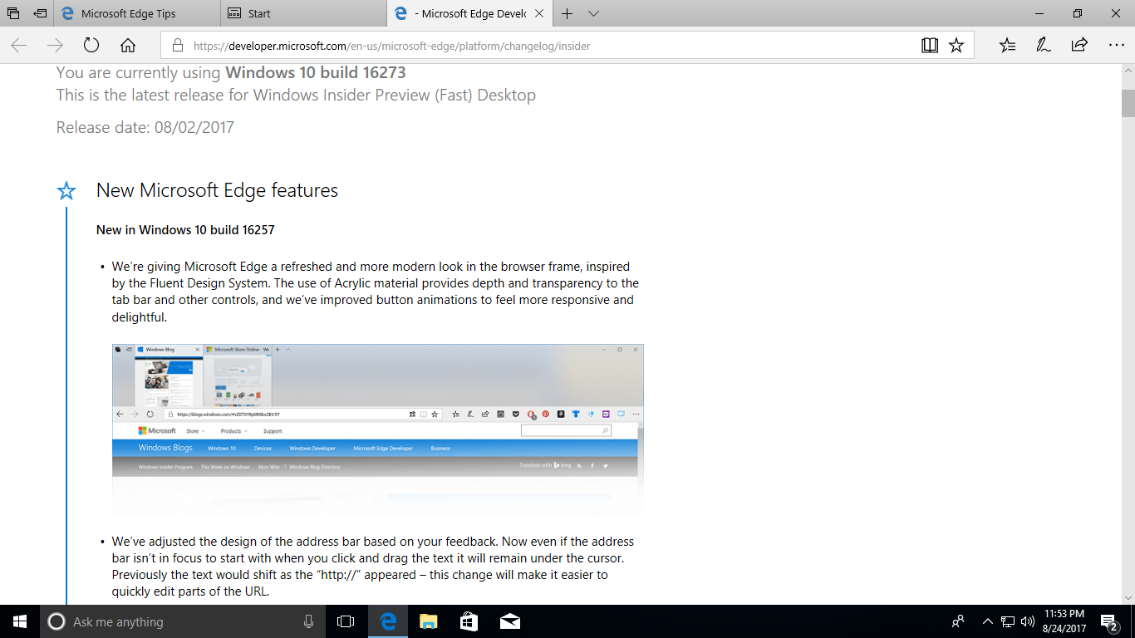Click Microsoft Edge taskbar icon
The height and width of the screenshot is (638, 1135).
387,621
